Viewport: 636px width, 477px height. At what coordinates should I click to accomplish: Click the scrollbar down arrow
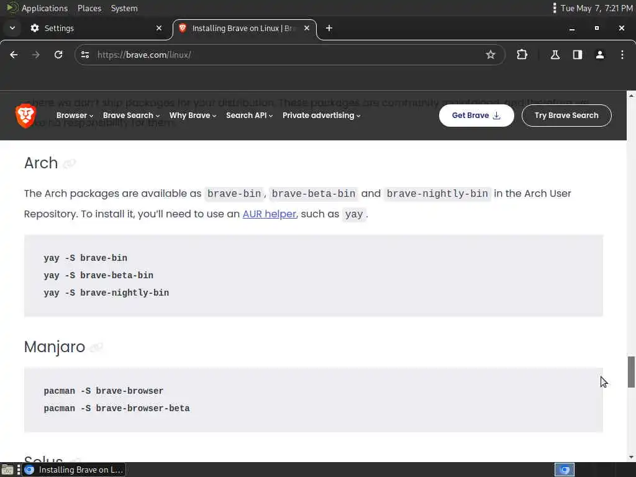coord(631,458)
